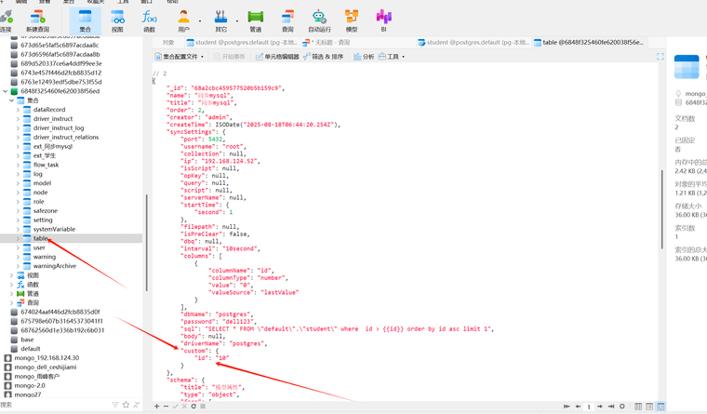
Task: Open mongo_dell_ceshijiami connection
Action: (x=45, y=367)
